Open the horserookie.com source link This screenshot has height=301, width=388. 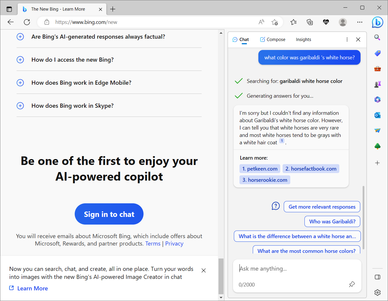[265, 180]
